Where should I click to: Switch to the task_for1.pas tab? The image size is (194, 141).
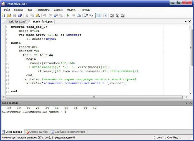point(17,22)
